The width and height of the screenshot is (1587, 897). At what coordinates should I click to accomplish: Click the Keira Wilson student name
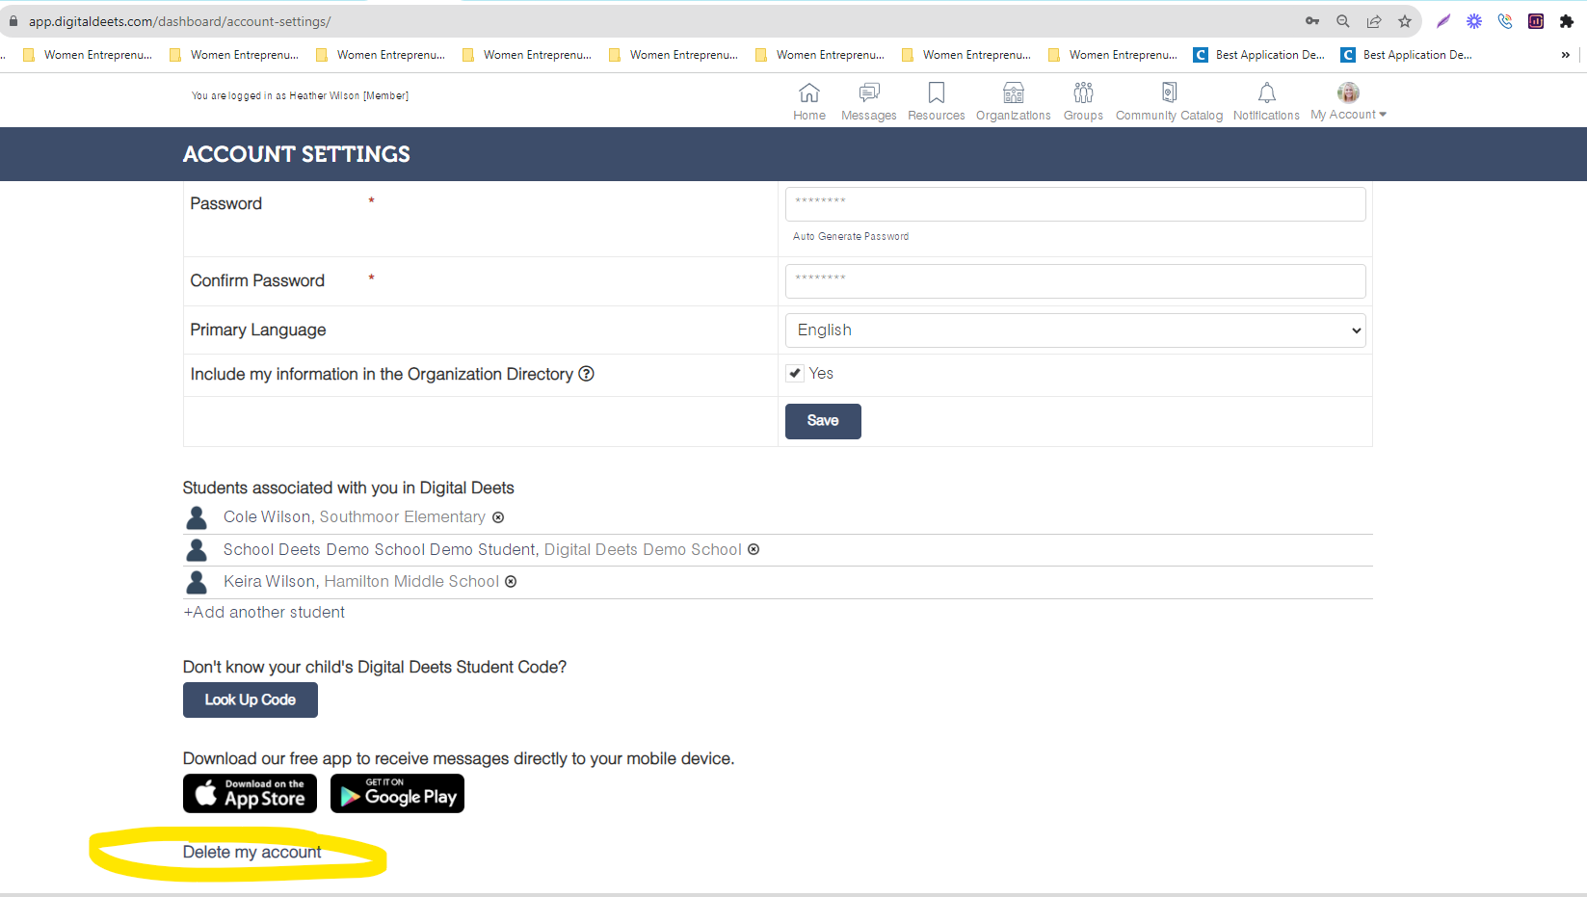(x=270, y=582)
